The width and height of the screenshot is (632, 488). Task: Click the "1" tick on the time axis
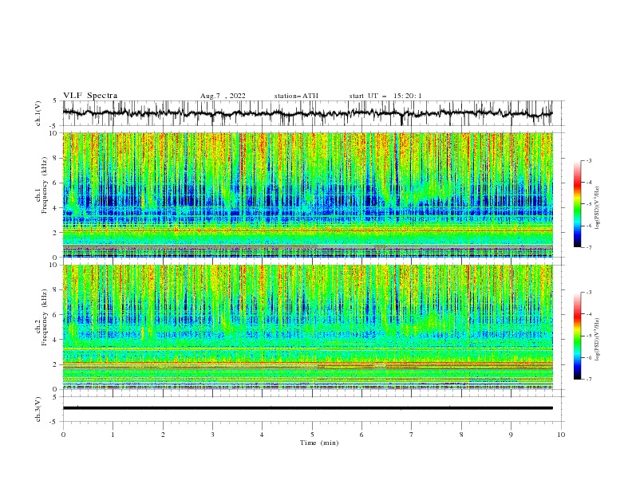pyautogui.click(x=113, y=435)
